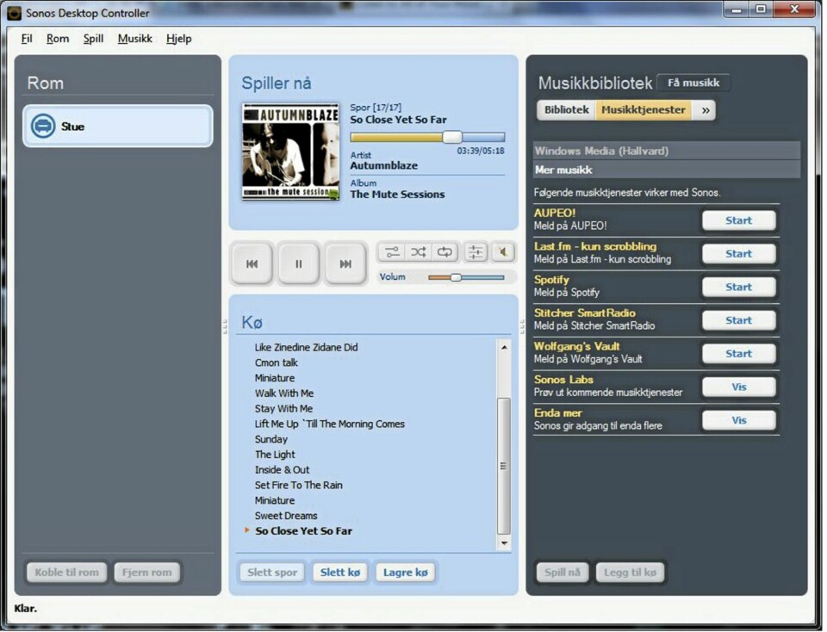Show Sonos Labs services

pyautogui.click(x=738, y=387)
